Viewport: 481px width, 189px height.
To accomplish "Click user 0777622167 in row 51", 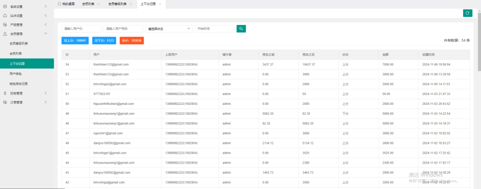I will [102, 94].
